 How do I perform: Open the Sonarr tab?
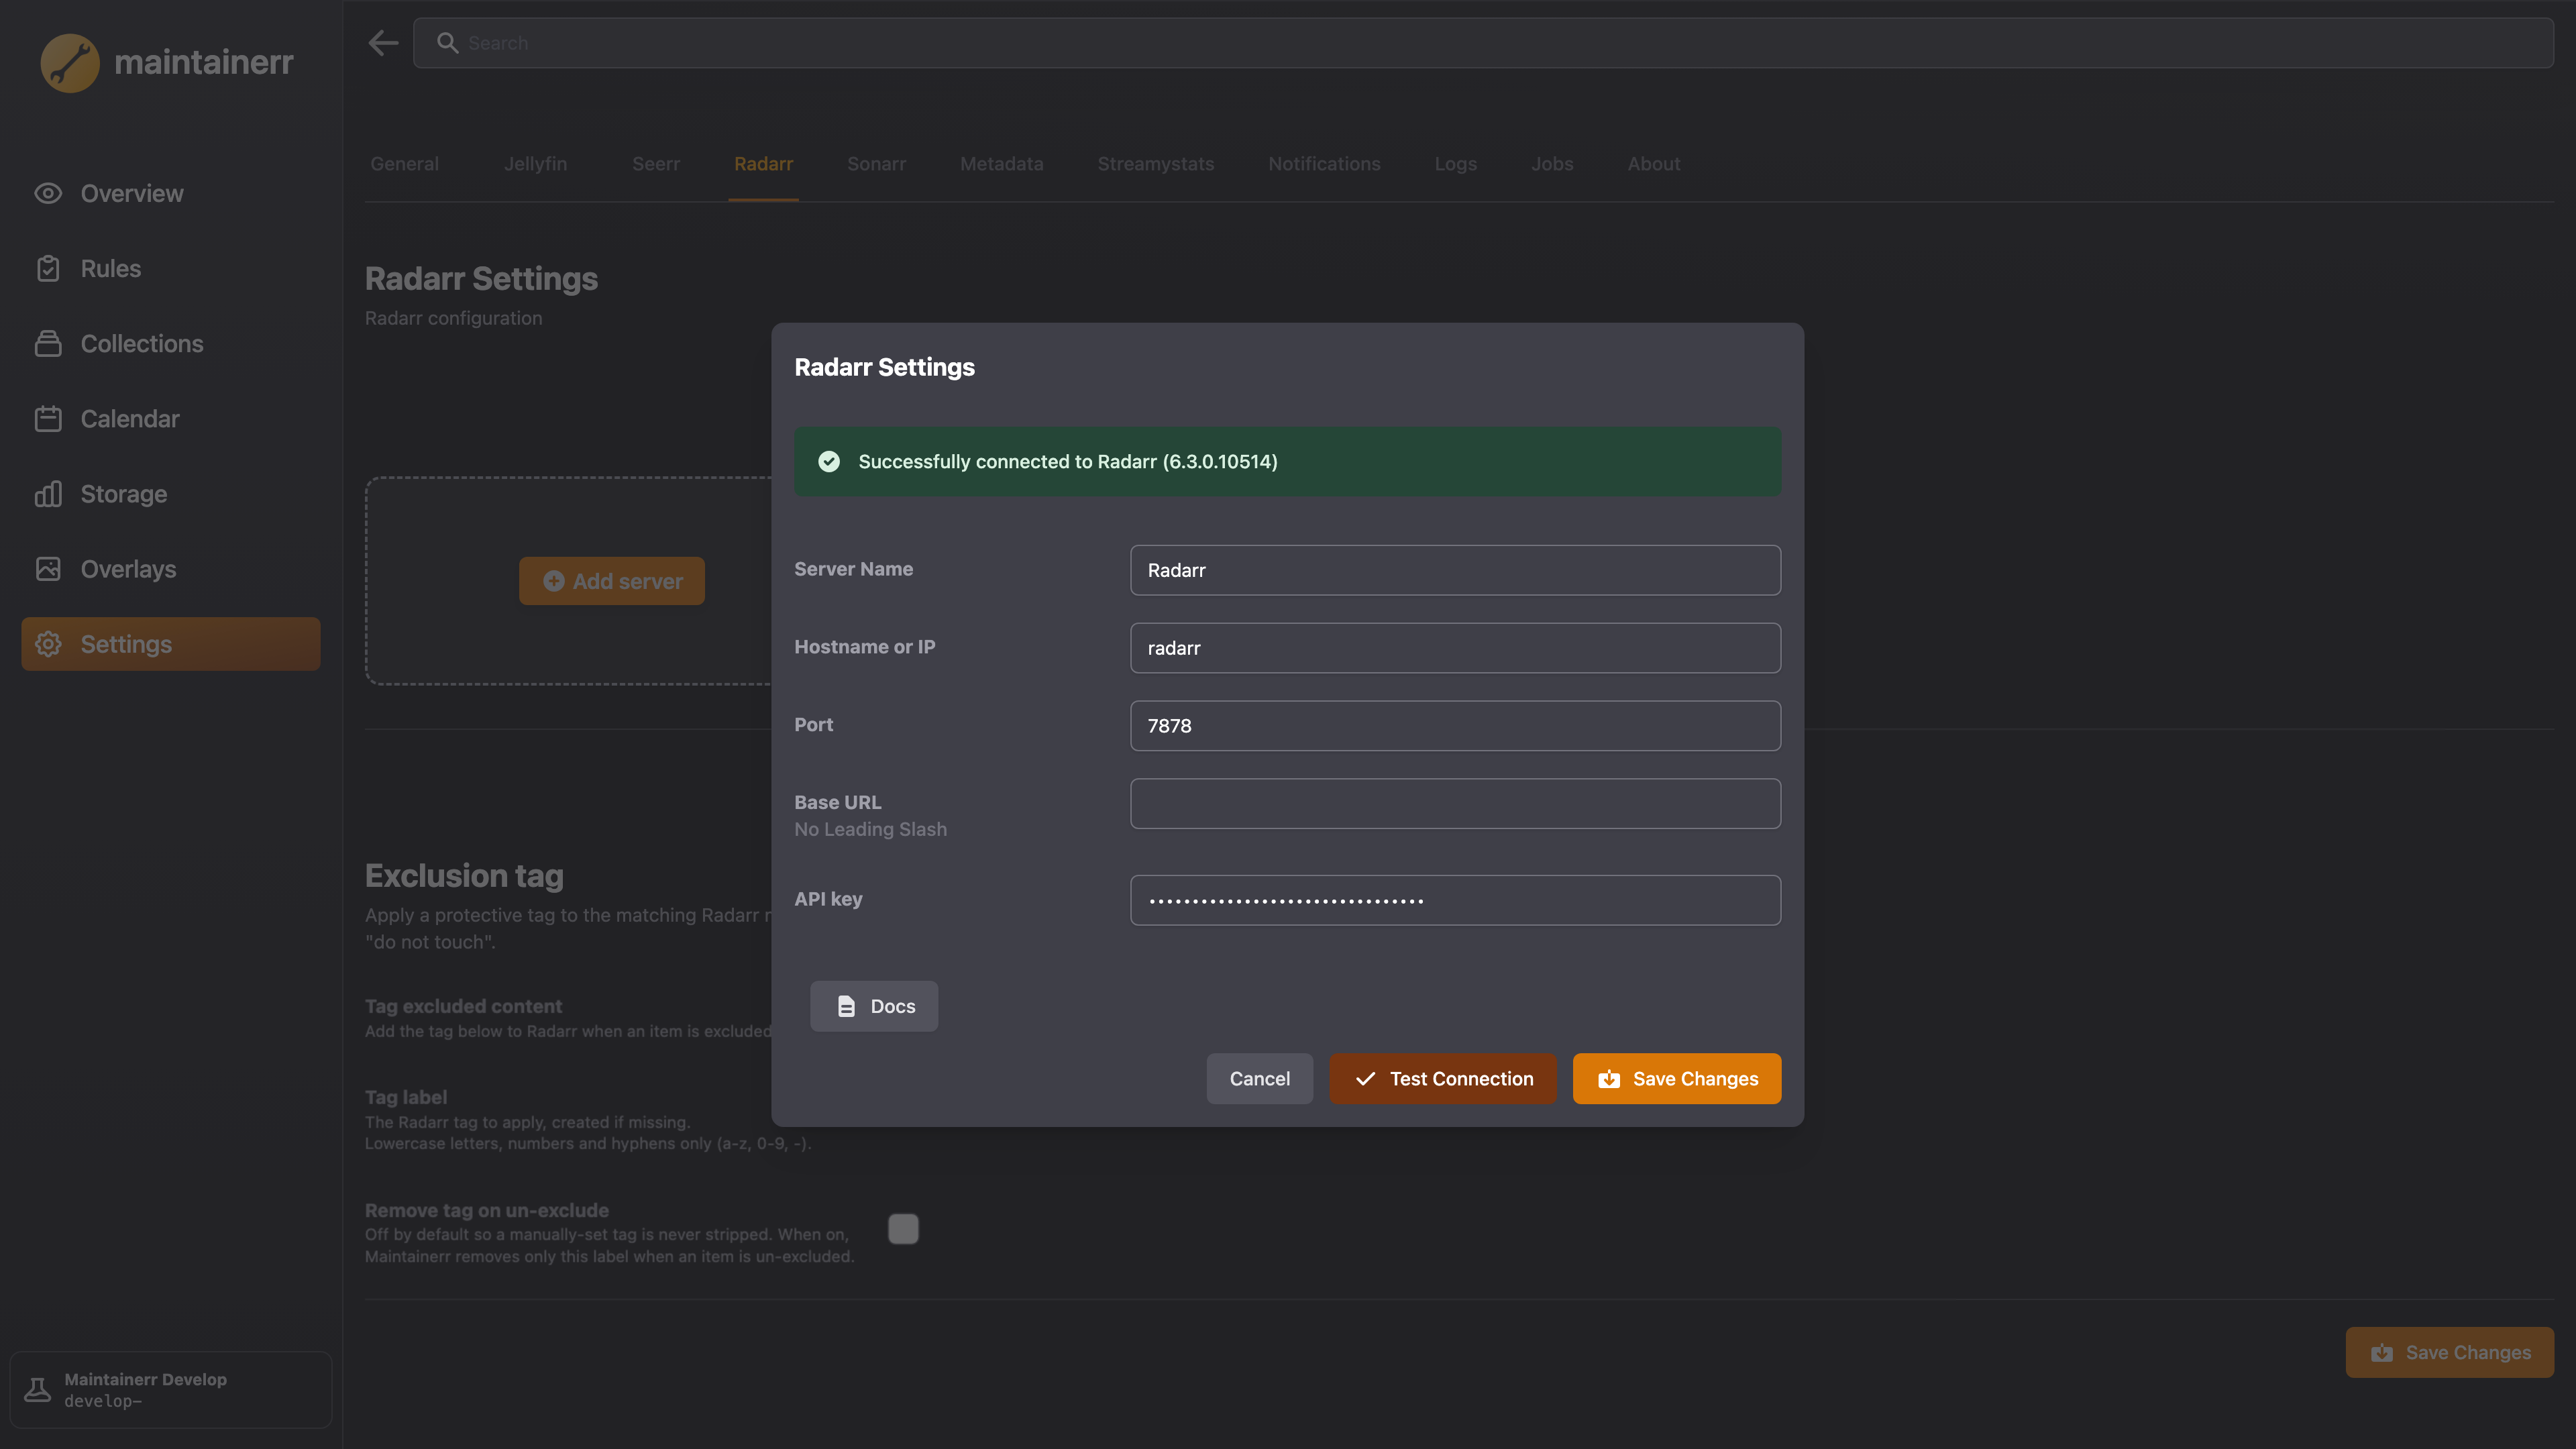(x=876, y=164)
